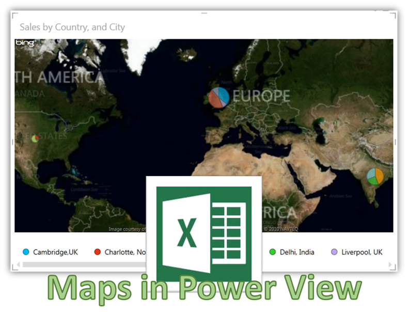
Task: Click the Liverpool, UK legend label
Action: (x=362, y=252)
